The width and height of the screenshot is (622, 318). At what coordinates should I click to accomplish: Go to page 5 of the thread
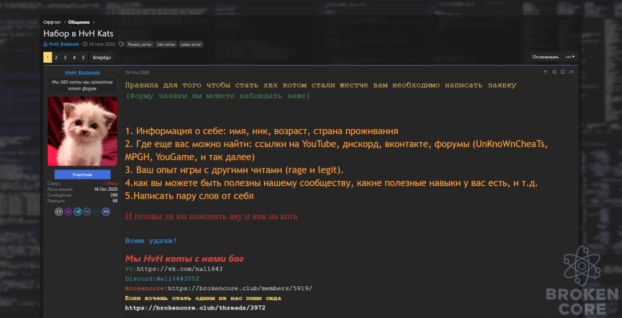pyautogui.click(x=83, y=58)
